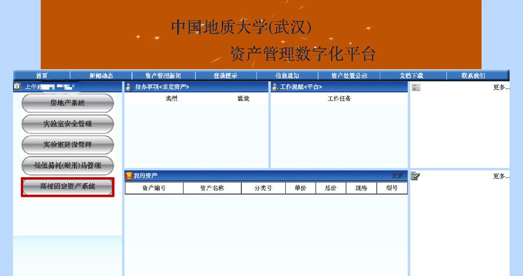
Task: Click 低值易耗(耐用)品管理 button
Action: pos(68,166)
